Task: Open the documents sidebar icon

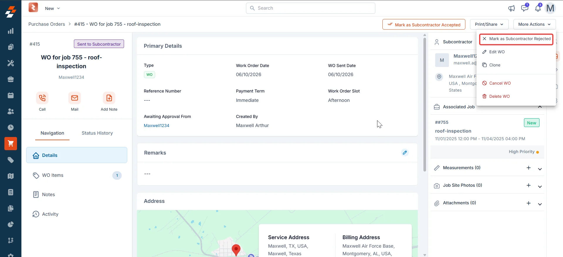Action: point(11,208)
